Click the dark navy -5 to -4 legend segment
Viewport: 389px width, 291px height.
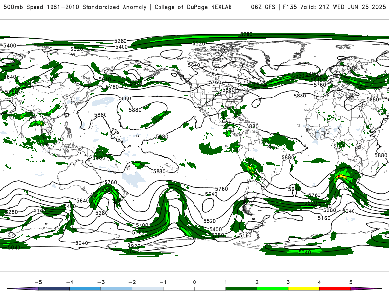[x=54, y=289]
